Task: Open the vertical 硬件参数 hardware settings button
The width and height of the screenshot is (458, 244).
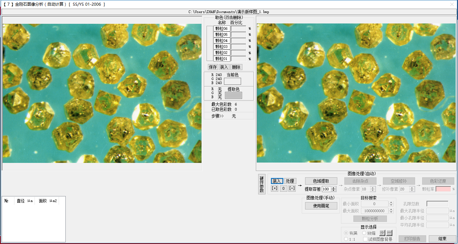Action: 262,184
